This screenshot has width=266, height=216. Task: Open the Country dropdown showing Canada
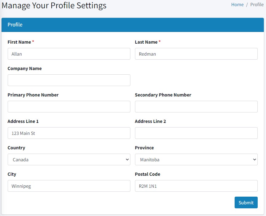coord(69,159)
